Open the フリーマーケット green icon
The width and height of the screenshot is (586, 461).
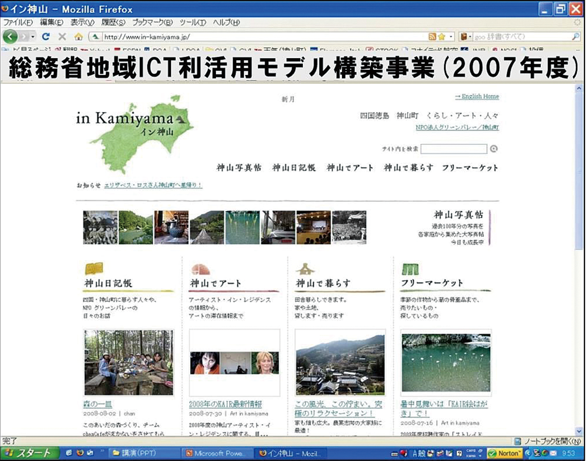click(x=410, y=269)
